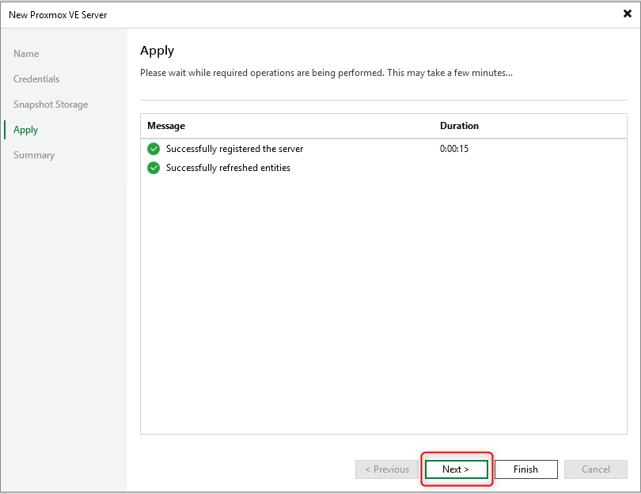The height and width of the screenshot is (494, 641).
Task: Jump to the Summary step
Action: tap(34, 154)
